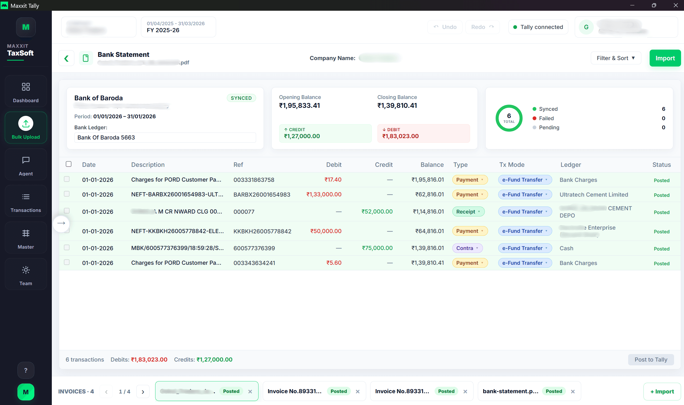Toggle the select-all transactions checkbox
This screenshot has height=405, width=684.
pos(68,164)
